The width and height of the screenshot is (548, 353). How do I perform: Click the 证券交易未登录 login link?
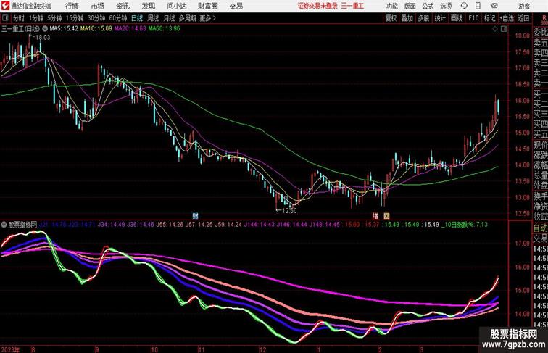point(317,6)
